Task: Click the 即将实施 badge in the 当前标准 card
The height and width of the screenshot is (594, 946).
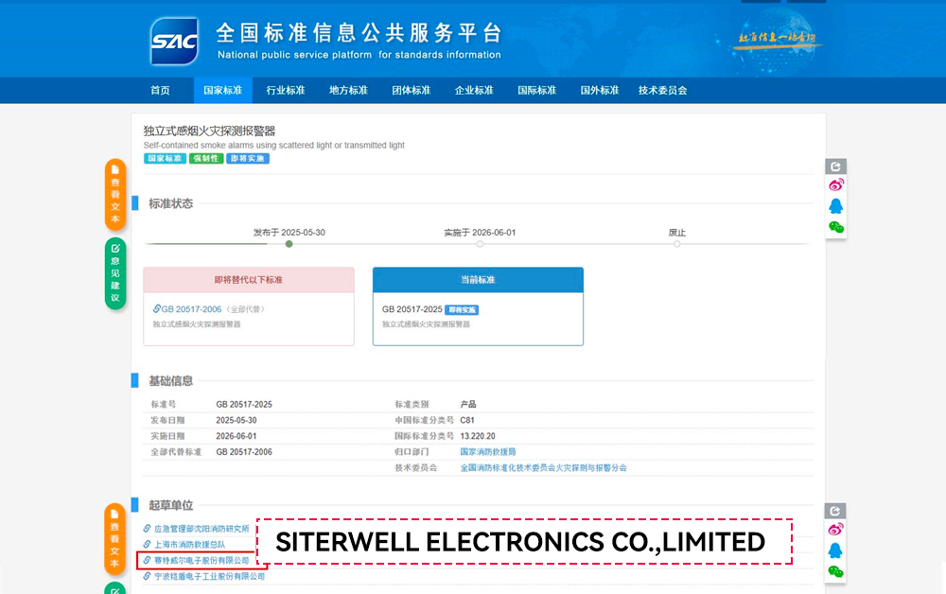Action: click(462, 310)
